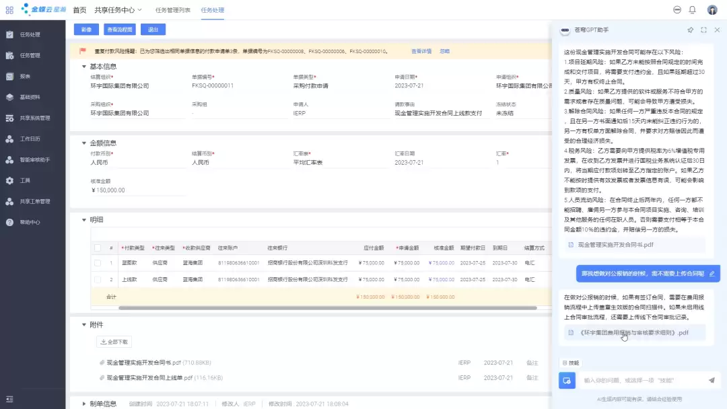Viewport: 727px width, 409px height.
Task: Click the detail table's horizontal scrollbar
Action: coord(327,307)
